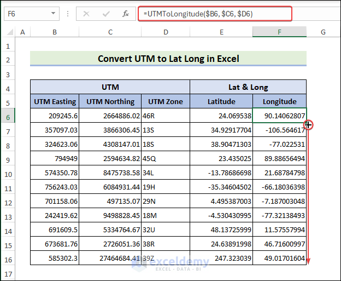Select column E header

point(221,32)
